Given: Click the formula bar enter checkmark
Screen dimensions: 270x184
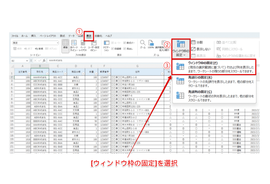Looking at the screenshot, I should [40, 60].
